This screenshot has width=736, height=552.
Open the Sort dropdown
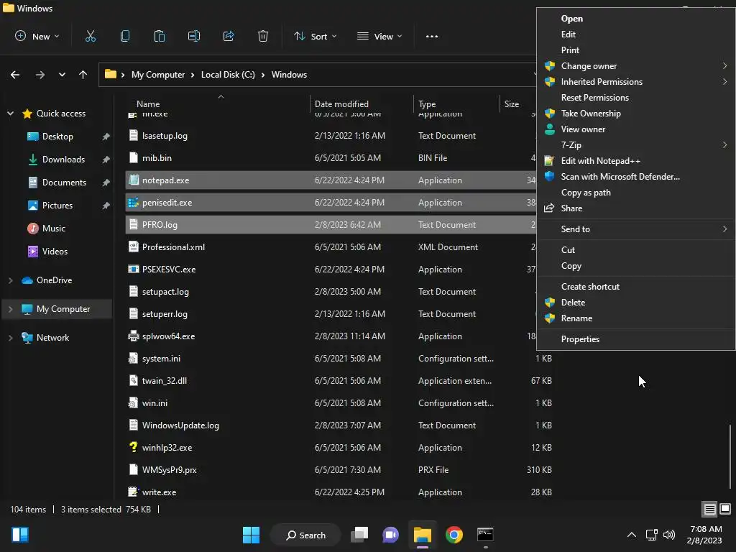click(x=315, y=36)
